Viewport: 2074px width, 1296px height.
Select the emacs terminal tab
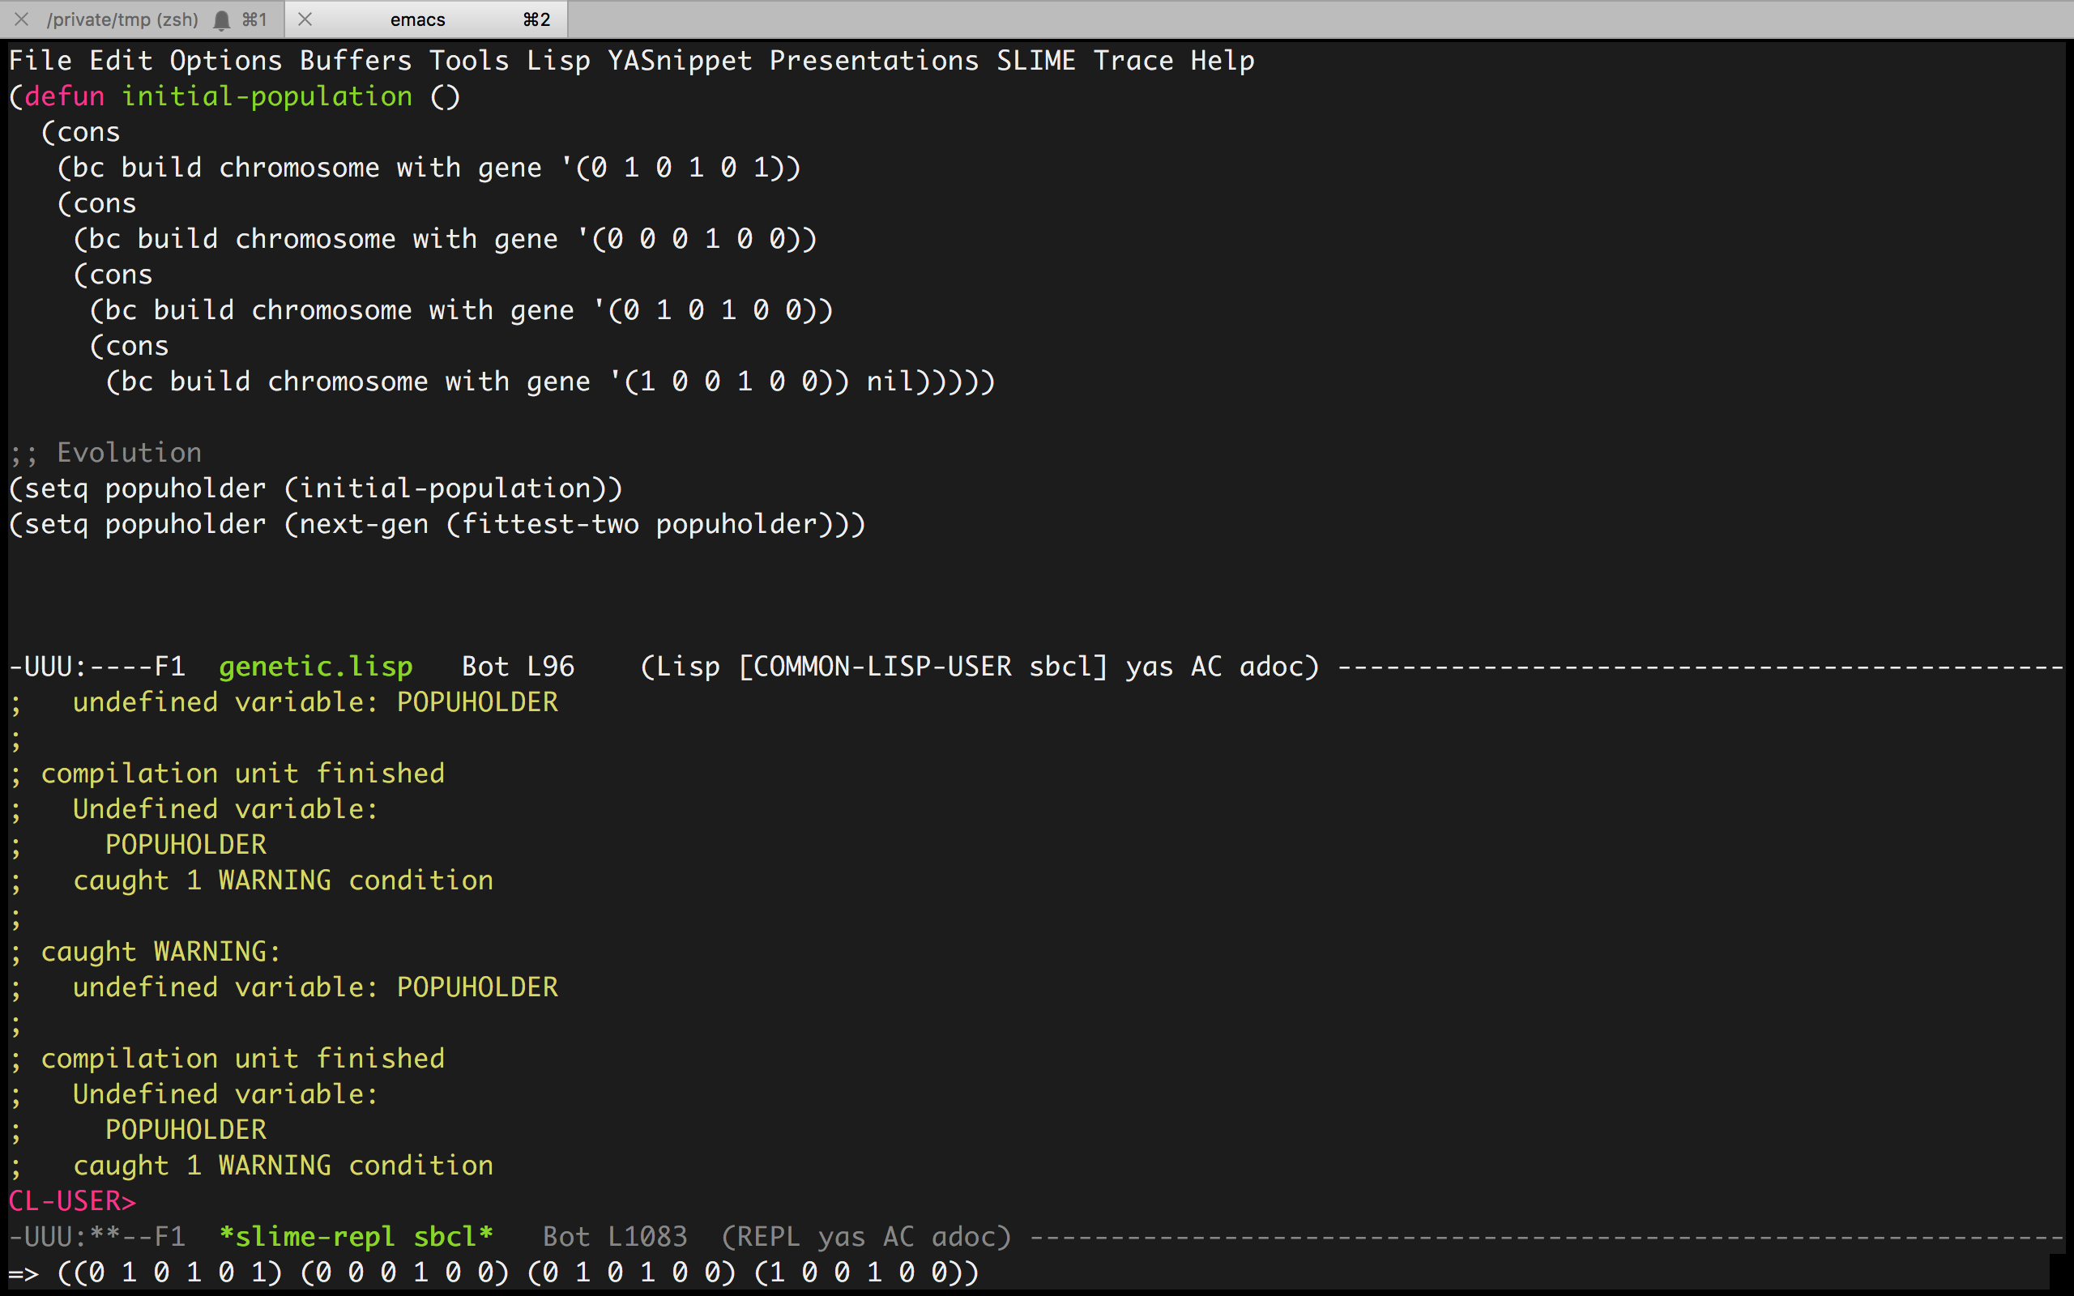pyautogui.click(x=417, y=19)
